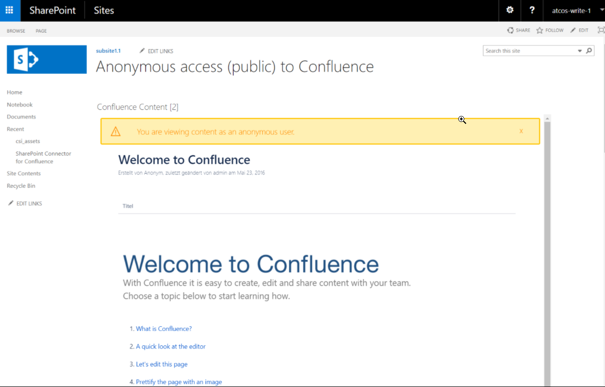
Task: Click the subsite1.1 breadcrumb link
Action: point(108,51)
